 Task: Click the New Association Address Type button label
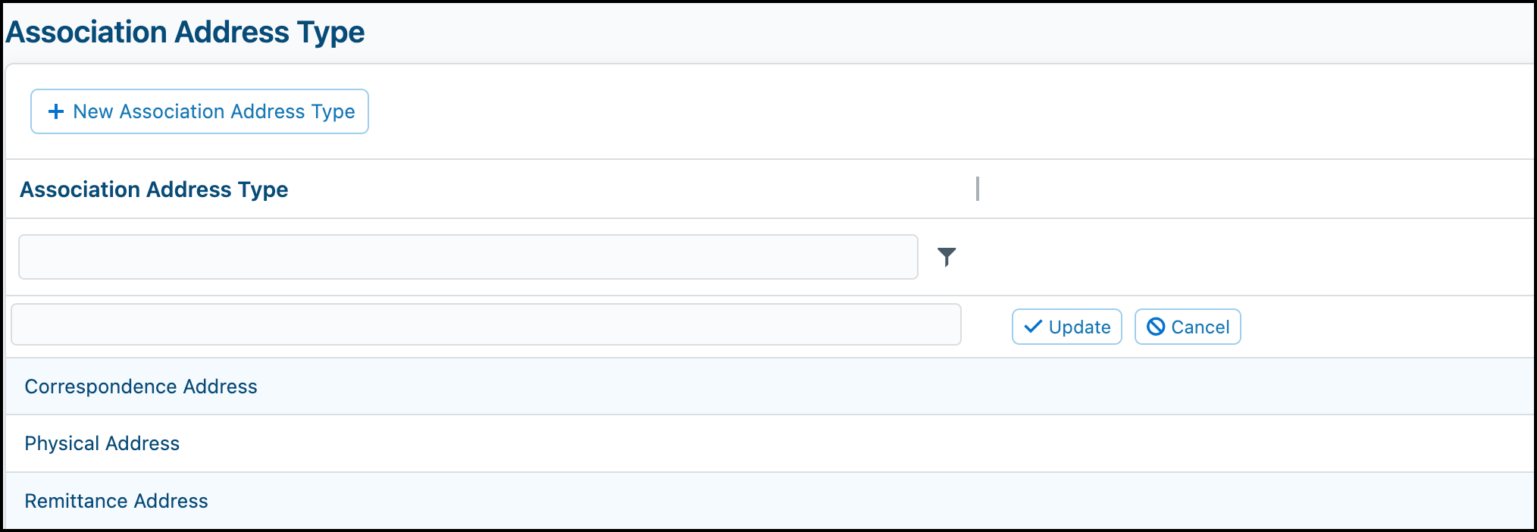point(214,111)
